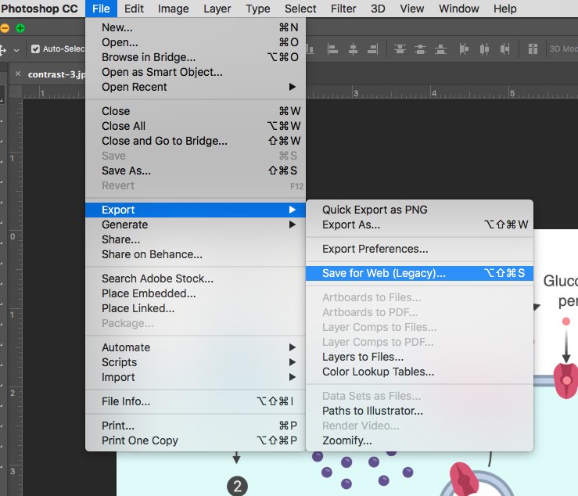Click the auto-align layers icon
Screen dimensions: 578x496
pyautogui.click(x=533, y=49)
